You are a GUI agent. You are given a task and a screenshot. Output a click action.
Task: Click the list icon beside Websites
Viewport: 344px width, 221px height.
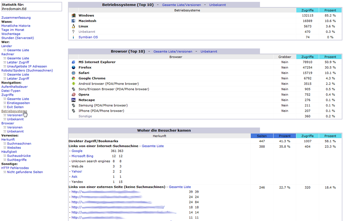point(5,148)
